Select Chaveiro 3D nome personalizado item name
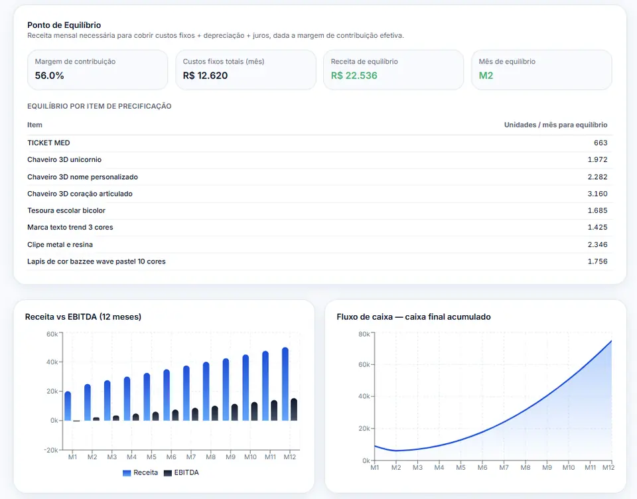This screenshot has height=499, width=637. (x=82, y=177)
